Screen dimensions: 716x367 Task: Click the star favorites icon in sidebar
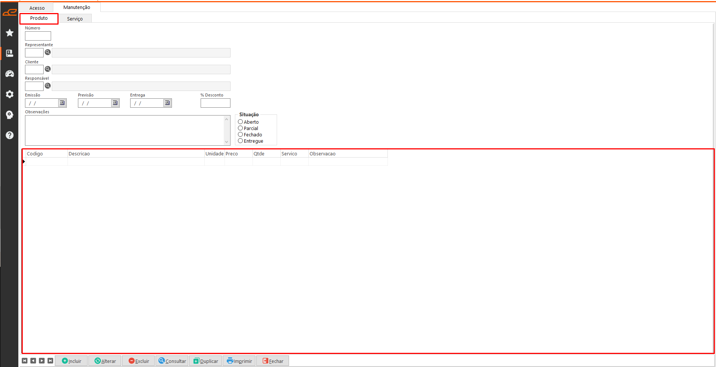[x=10, y=33]
